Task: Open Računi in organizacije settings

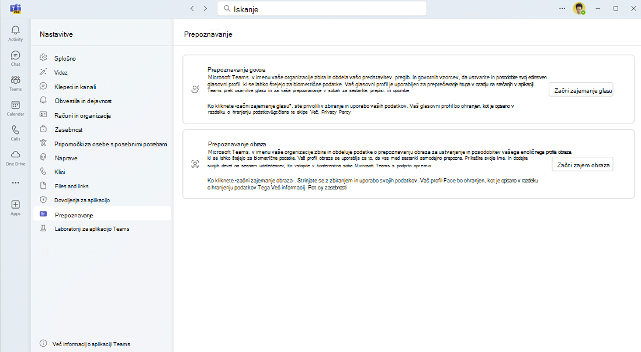Action: tap(102, 115)
